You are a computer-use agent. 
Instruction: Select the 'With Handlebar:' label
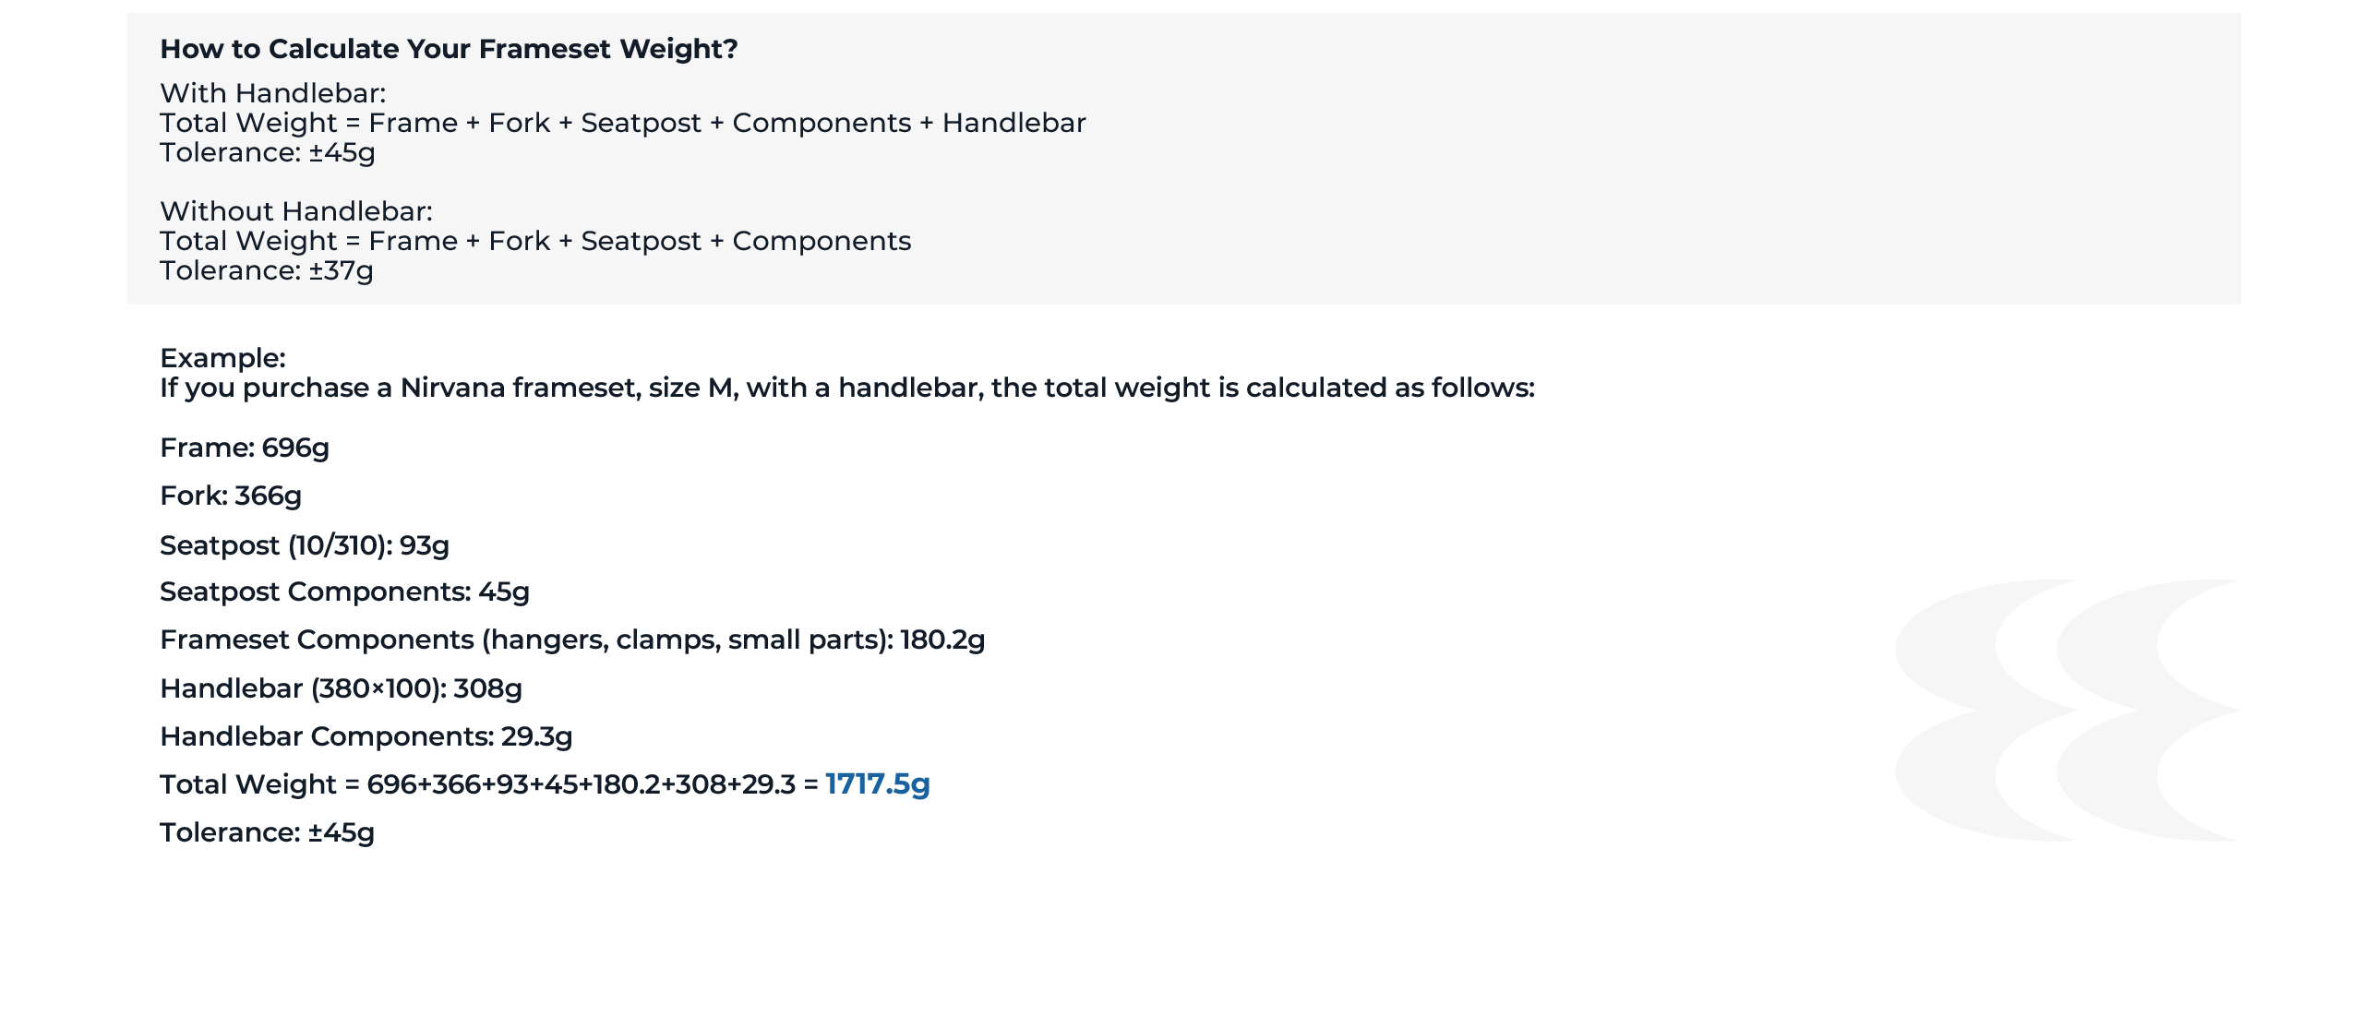[x=272, y=93]
